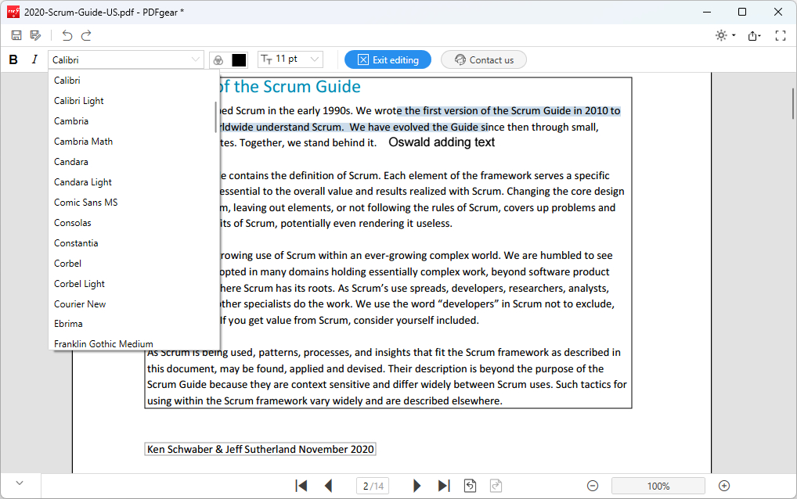Enter fullscreen mode
Image resolution: width=797 pixels, height=499 pixels.
click(x=780, y=35)
